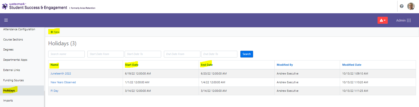The height and width of the screenshot is (107, 419).
Task: Sort by the Name column header
Action: coord(54,65)
